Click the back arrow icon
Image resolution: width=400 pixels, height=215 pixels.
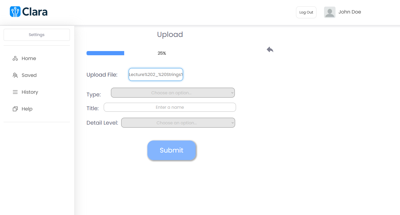(x=270, y=50)
